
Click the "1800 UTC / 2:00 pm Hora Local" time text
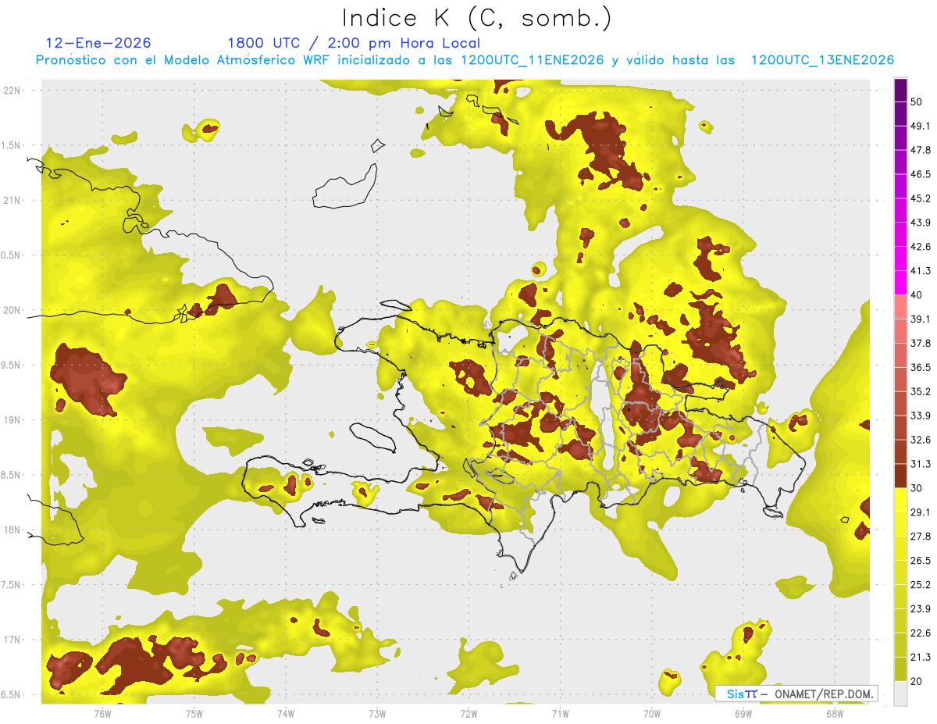[354, 43]
